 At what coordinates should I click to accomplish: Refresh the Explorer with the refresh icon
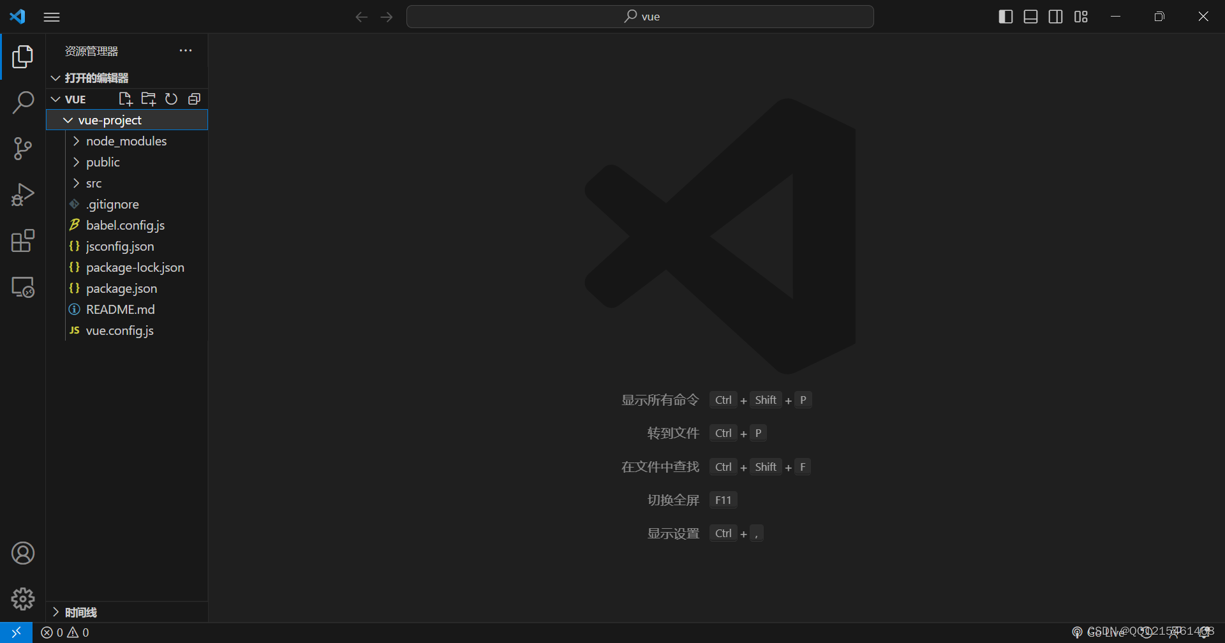[171, 99]
